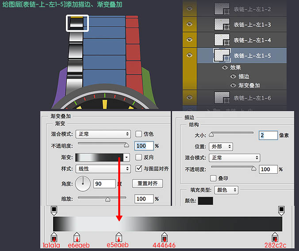This screenshot has width=299, height=251.
Task: Select the 282c2c color stop
Action: pos(275,237)
